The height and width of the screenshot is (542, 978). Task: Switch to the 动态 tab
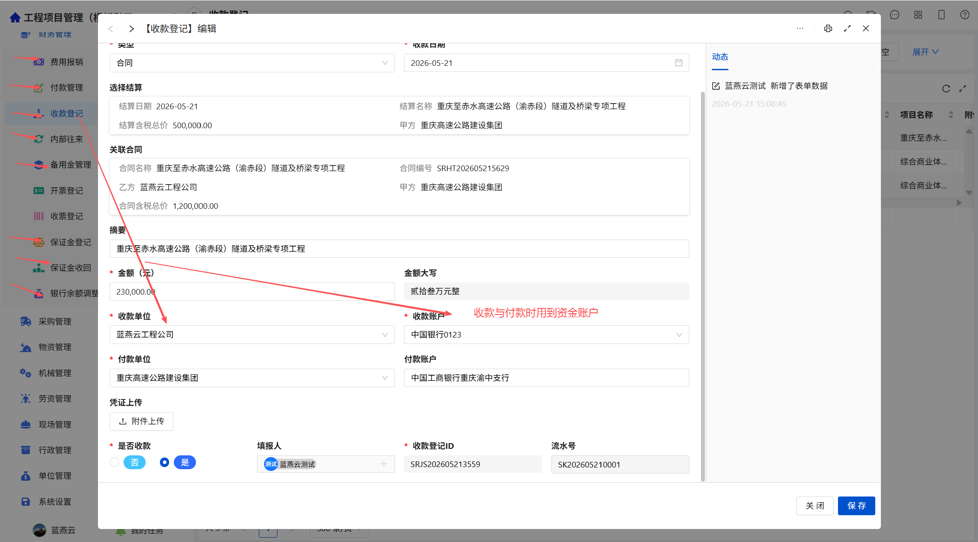(720, 57)
